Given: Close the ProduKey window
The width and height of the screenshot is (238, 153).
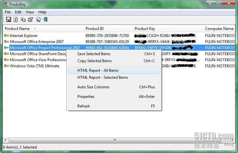Looking at the screenshot, I should [x=229, y=3].
